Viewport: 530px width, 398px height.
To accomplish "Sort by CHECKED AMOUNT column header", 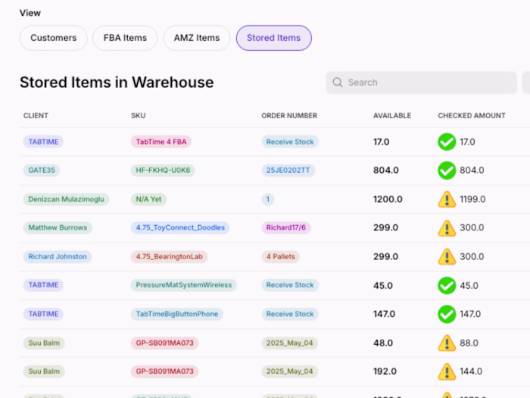I will [472, 116].
